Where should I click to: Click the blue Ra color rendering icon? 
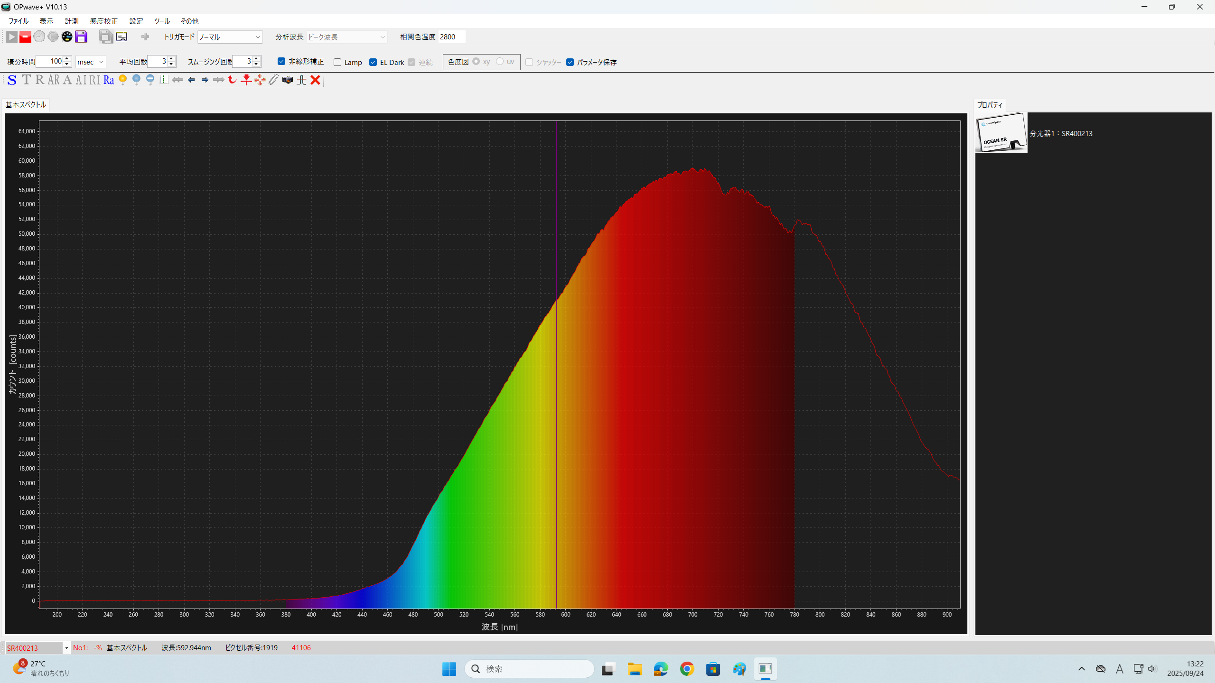(109, 80)
